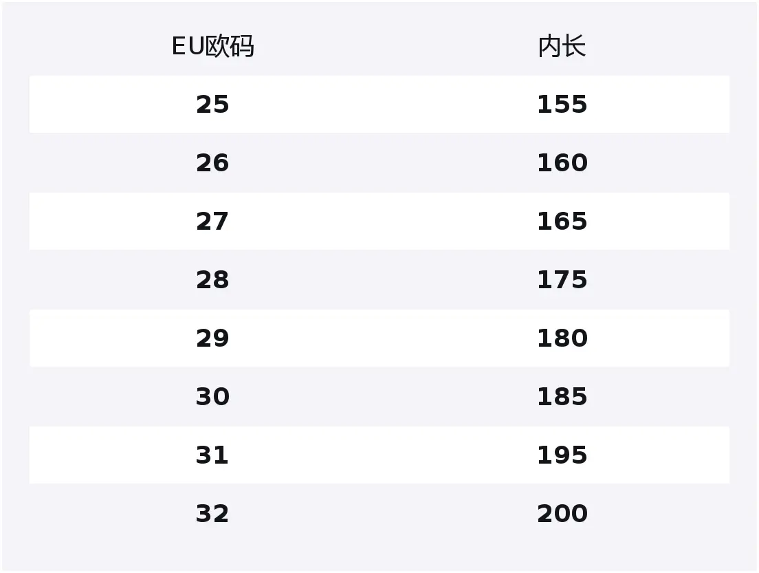Click the 195 inner length value

point(562,455)
